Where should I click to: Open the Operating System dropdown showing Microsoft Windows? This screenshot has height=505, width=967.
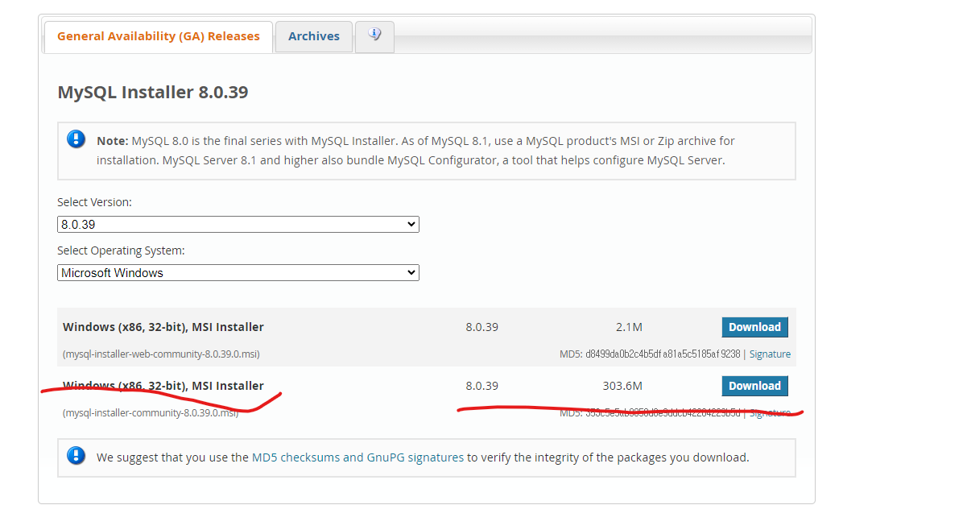click(x=238, y=272)
